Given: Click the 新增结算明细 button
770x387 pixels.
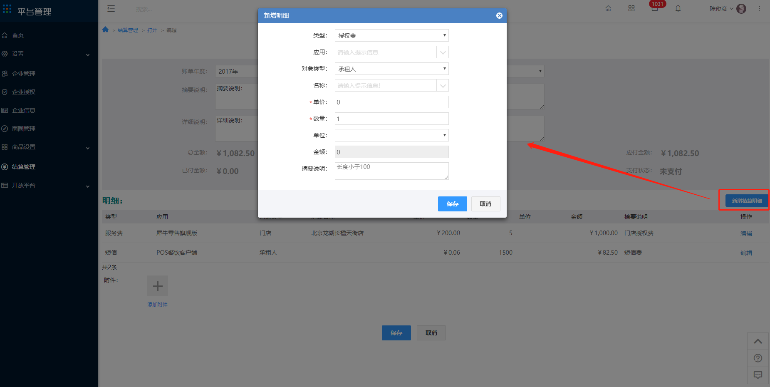Looking at the screenshot, I should tap(747, 201).
